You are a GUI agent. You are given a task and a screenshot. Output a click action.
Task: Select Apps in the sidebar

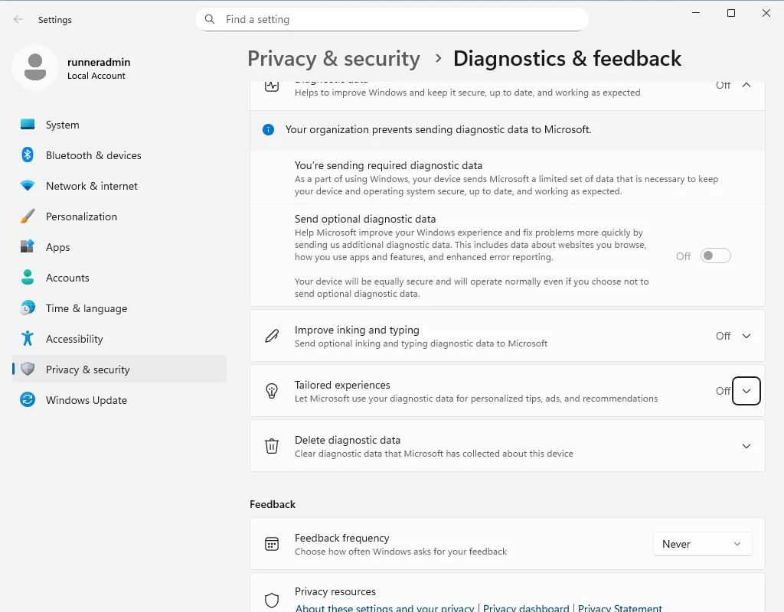pyautogui.click(x=119, y=247)
